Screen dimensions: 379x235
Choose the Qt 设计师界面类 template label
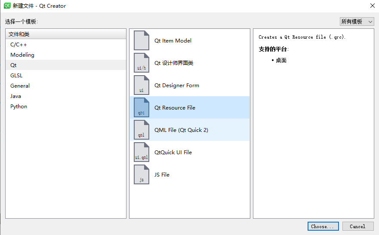pyautogui.click(x=174, y=63)
